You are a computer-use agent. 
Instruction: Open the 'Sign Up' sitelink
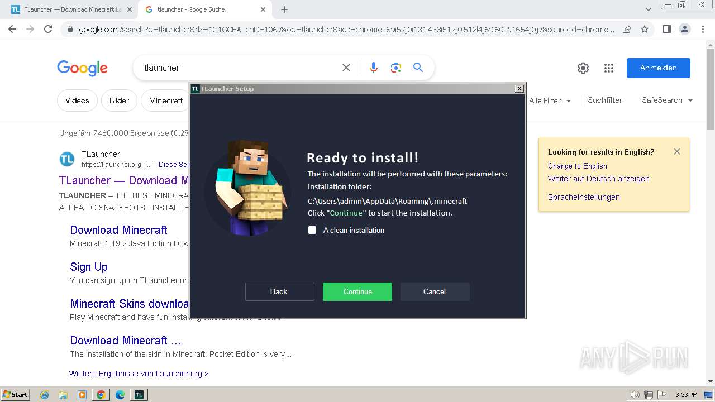(x=89, y=267)
